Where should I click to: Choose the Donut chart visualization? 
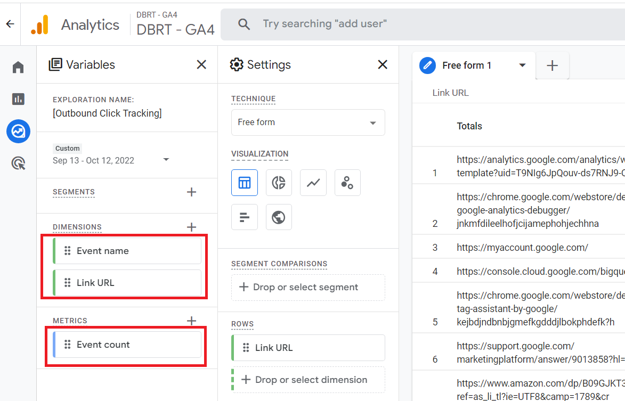pyautogui.click(x=279, y=183)
